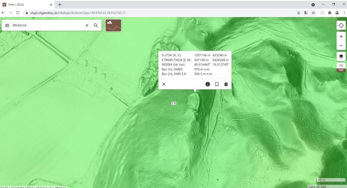Select the Terén | ZBGIS browser tab
Screen dimensions: 347x188
(26, 4)
